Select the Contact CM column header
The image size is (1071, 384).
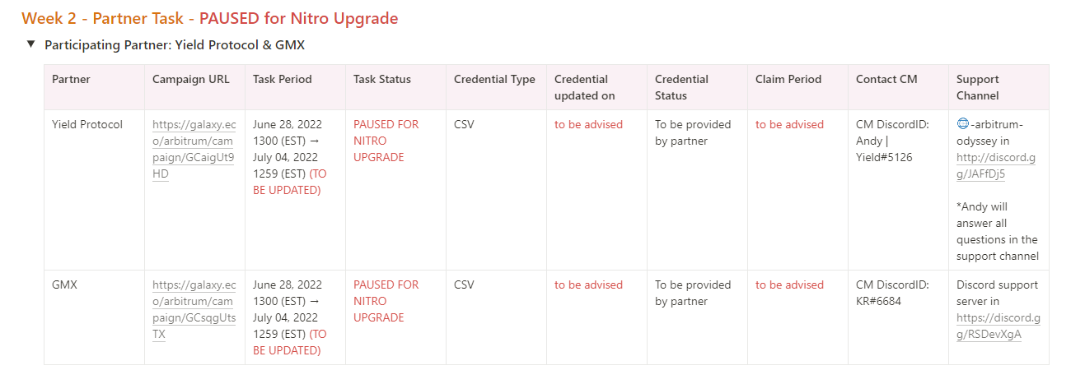pos(886,80)
